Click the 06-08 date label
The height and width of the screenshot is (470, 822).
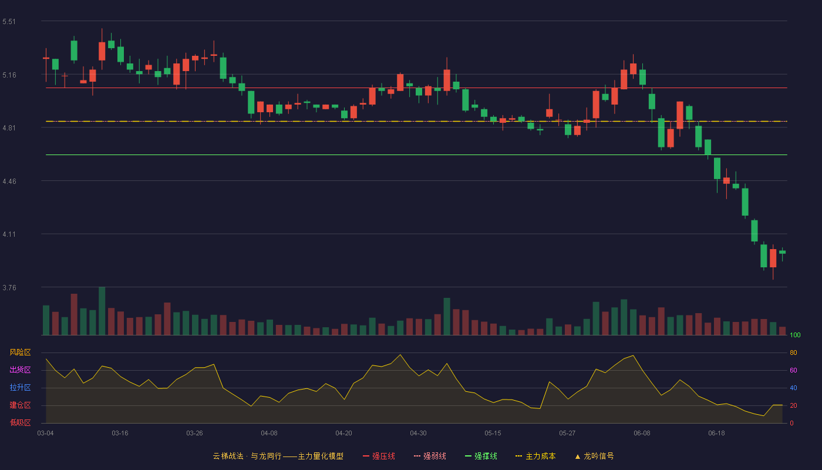[642, 433]
